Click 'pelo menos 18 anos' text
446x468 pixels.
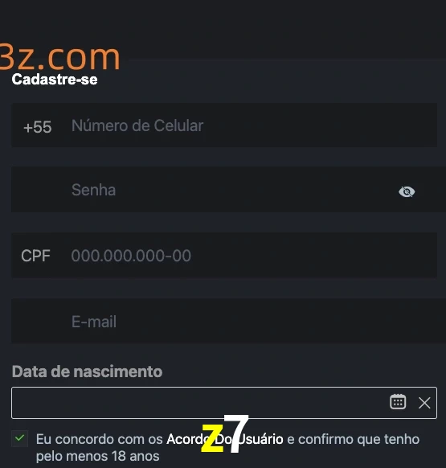click(x=98, y=457)
